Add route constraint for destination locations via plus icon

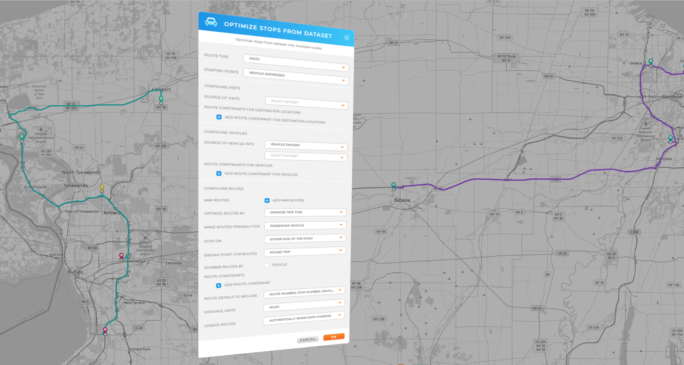point(218,118)
